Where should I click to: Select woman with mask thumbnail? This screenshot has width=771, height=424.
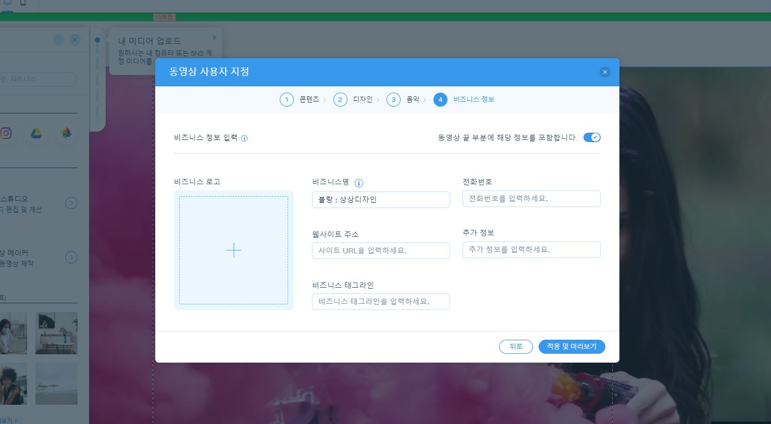(x=13, y=333)
